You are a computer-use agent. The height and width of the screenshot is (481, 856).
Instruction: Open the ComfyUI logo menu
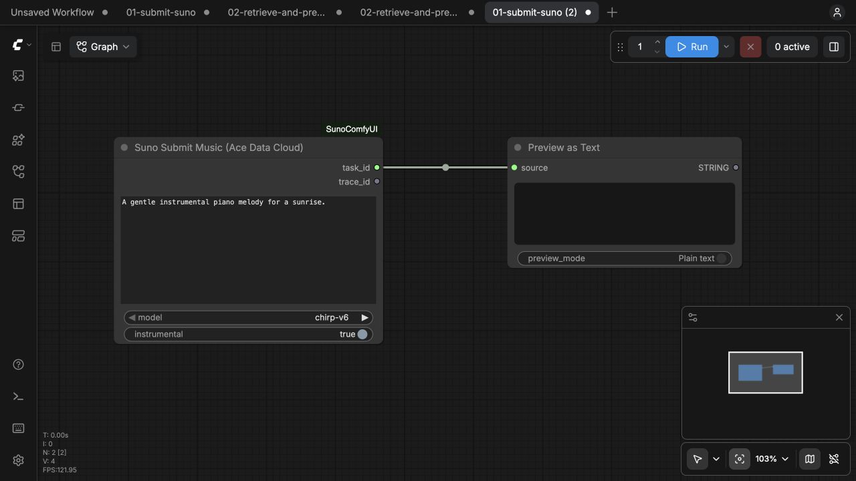coord(21,45)
